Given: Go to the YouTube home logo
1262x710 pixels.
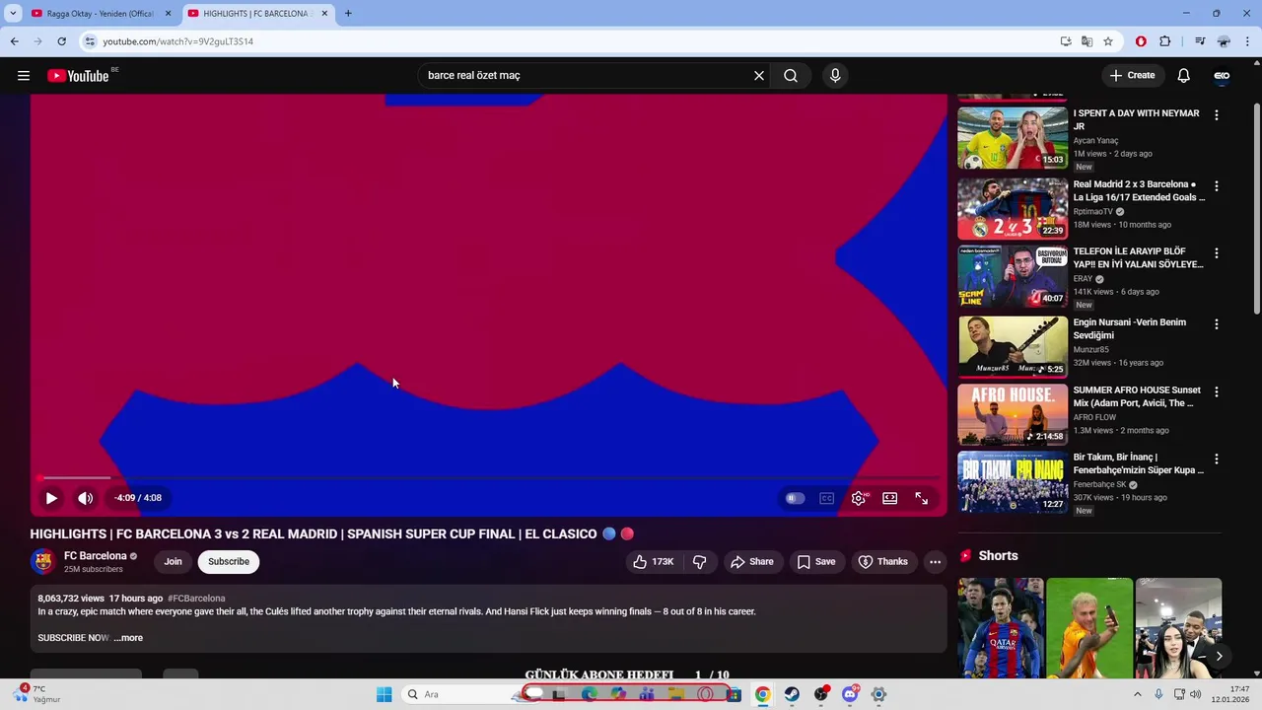Looking at the screenshot, I should pos(78,76).
